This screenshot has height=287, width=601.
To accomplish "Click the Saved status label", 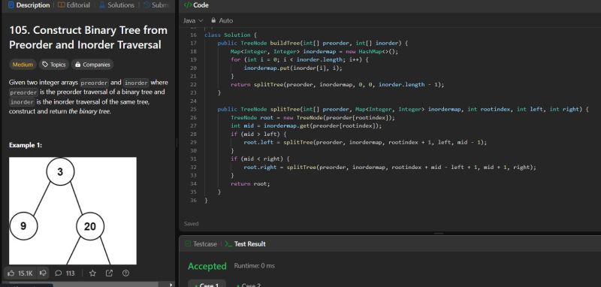I will point(192,224).
